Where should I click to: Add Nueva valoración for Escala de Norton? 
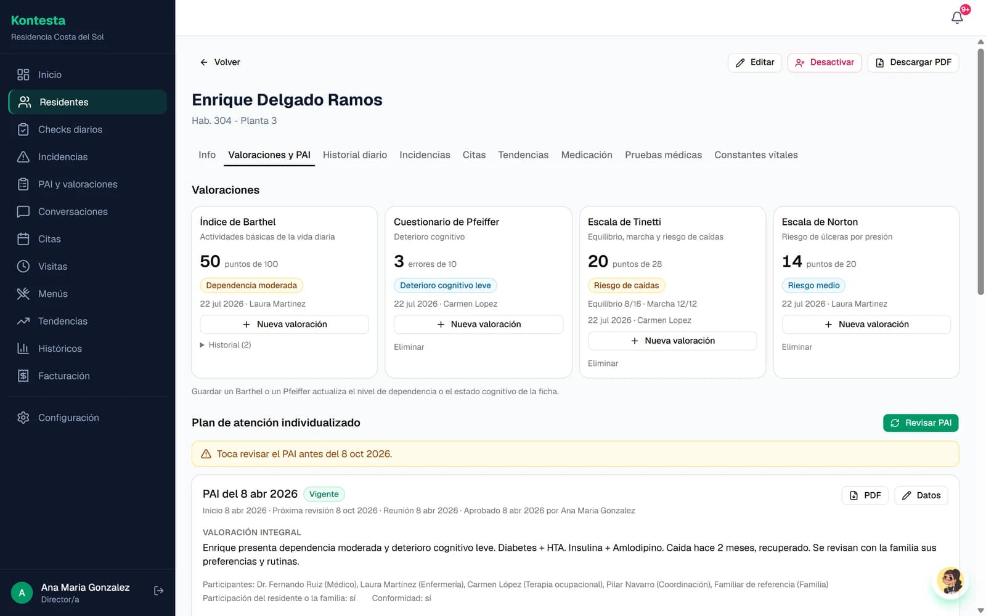point(866,324)
